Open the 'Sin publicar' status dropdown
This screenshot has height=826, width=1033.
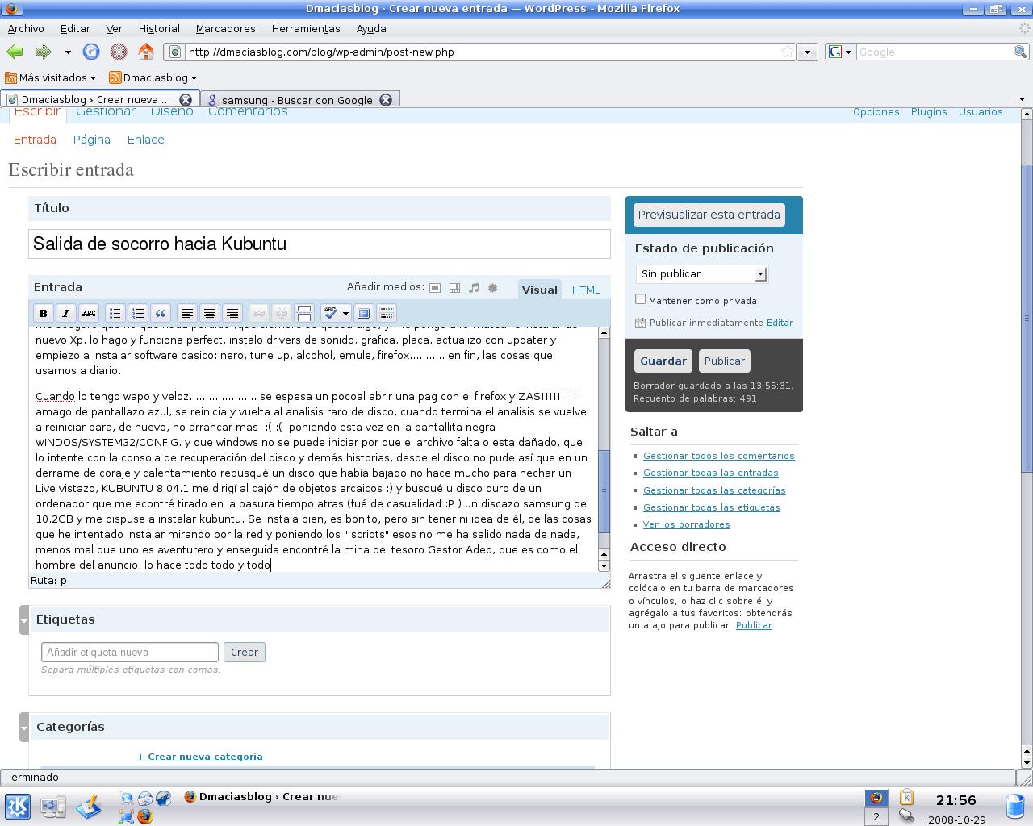pyautogui.click(x=701, y=274)
